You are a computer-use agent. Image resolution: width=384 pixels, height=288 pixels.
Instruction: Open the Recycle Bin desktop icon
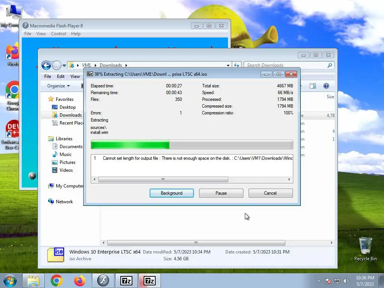(365, 249)
